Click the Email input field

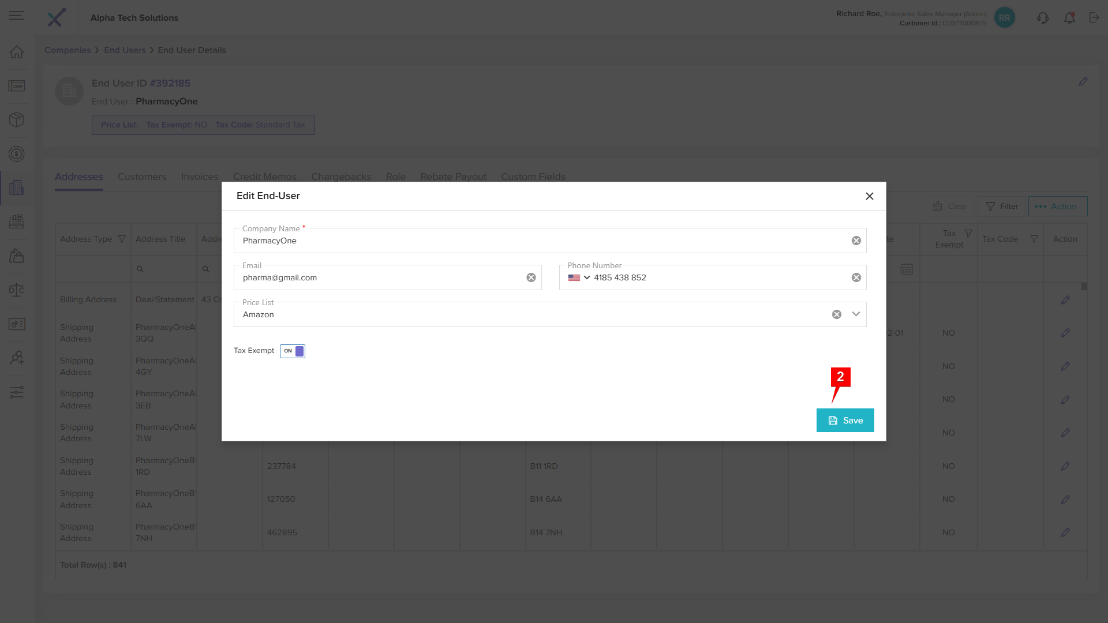(381, 278)
